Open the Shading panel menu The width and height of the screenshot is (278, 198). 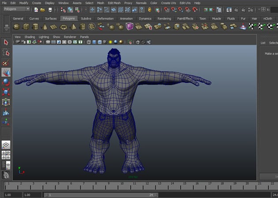tap(30, 37)
